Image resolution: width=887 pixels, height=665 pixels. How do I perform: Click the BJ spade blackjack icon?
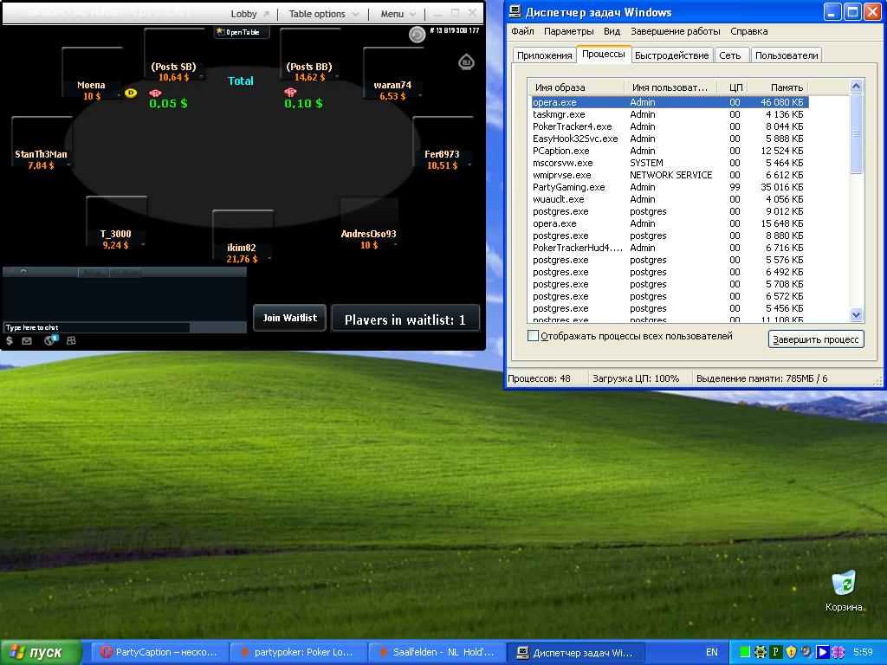coord(466,62)
